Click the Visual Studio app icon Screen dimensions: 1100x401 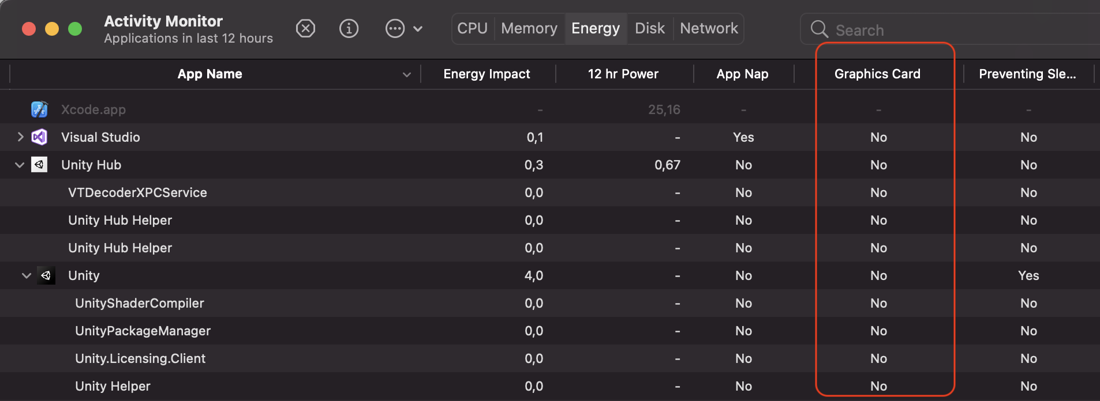tap(39, 137)
